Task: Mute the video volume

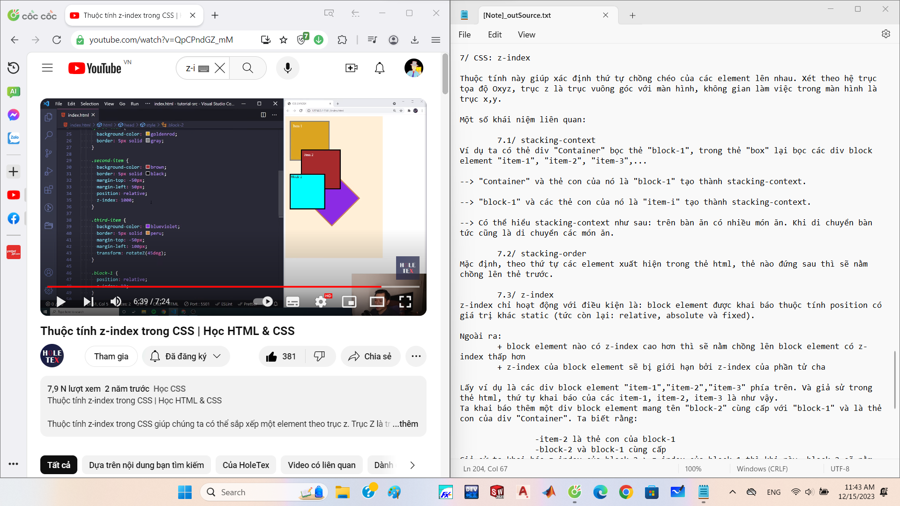Action: pyautogui.click(x=116, y=301)
